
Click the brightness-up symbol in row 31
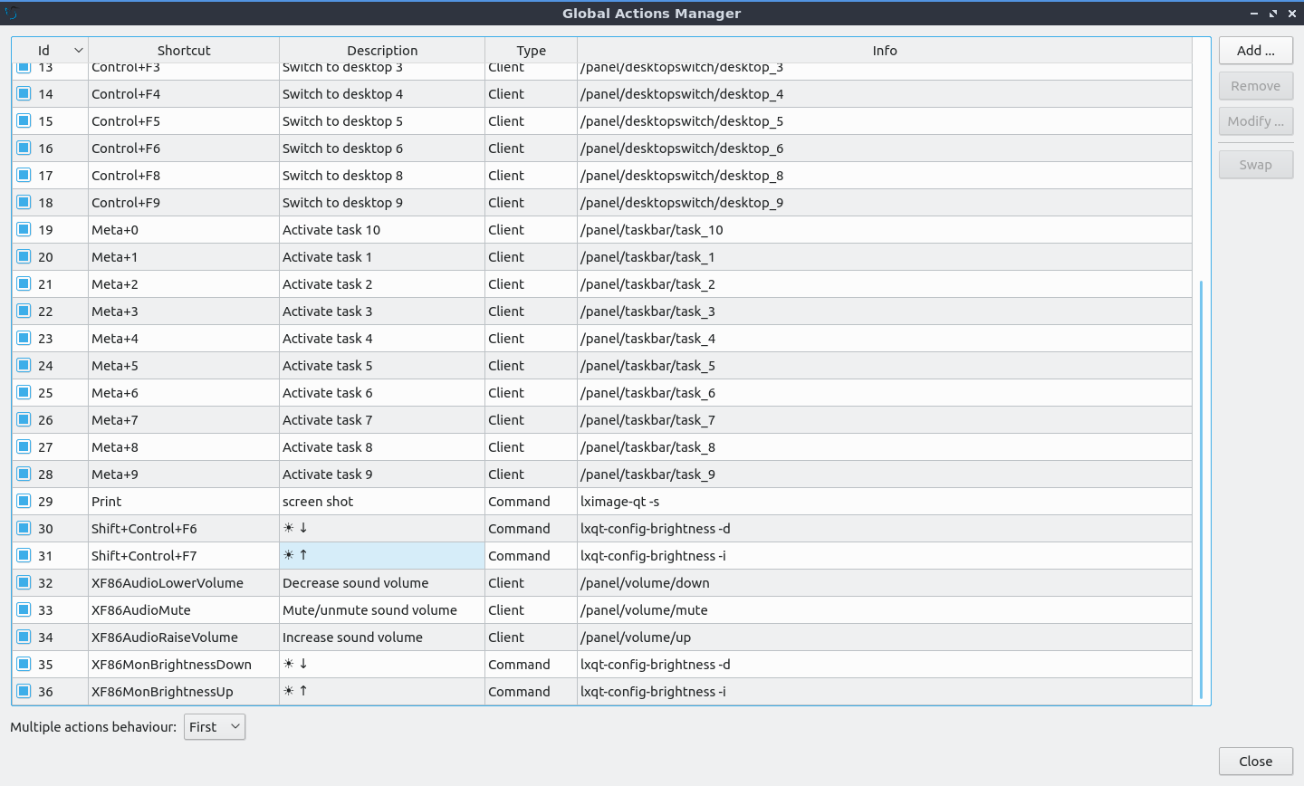coord(295,555)
